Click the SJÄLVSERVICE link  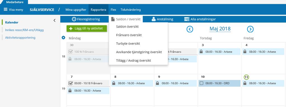tap(42, 10)
